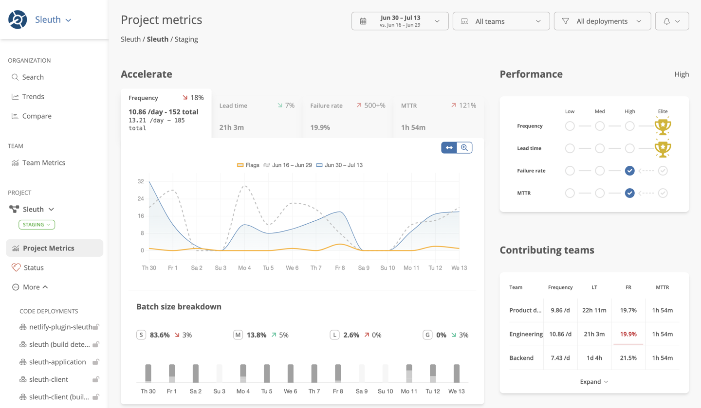Toggle the Jun 30 – Jul 13 legend series
The width and height of the screenshot is (701, 408).
coord(339,165)
